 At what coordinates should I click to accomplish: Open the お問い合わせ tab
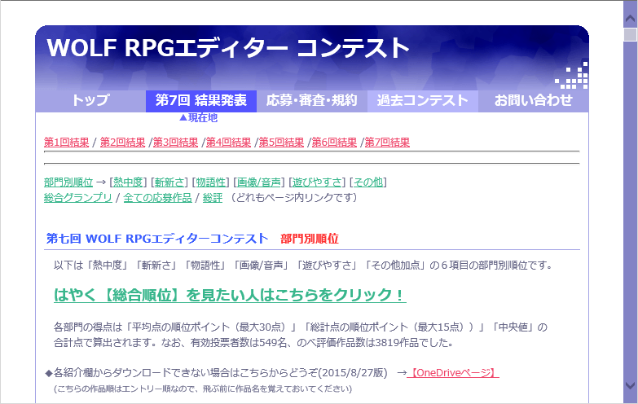tap(533, 100)
